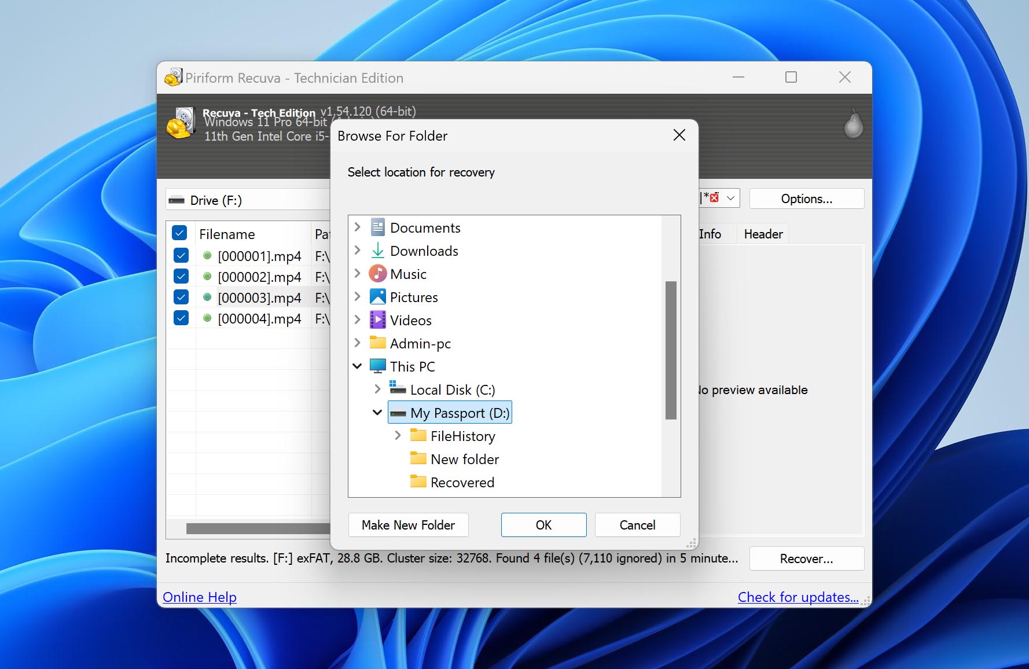The image size is (1029, 669).
Task: Click the Music note icon
Action: click(x=377, y=273)
